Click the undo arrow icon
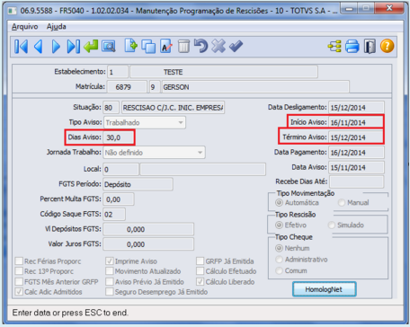410x327 pixels. (201, 46)
